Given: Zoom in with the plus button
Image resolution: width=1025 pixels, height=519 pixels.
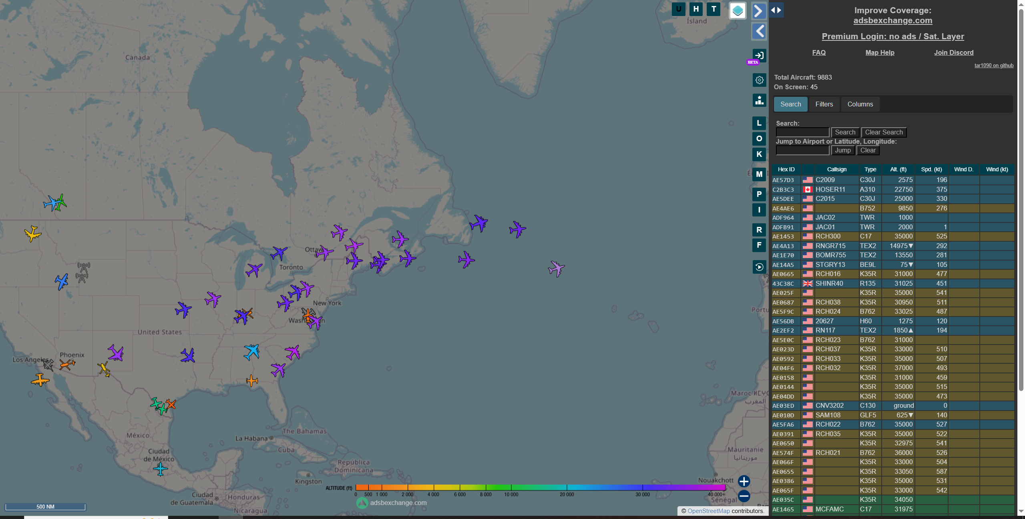Looking at the screenshot, I should [744, 481].
